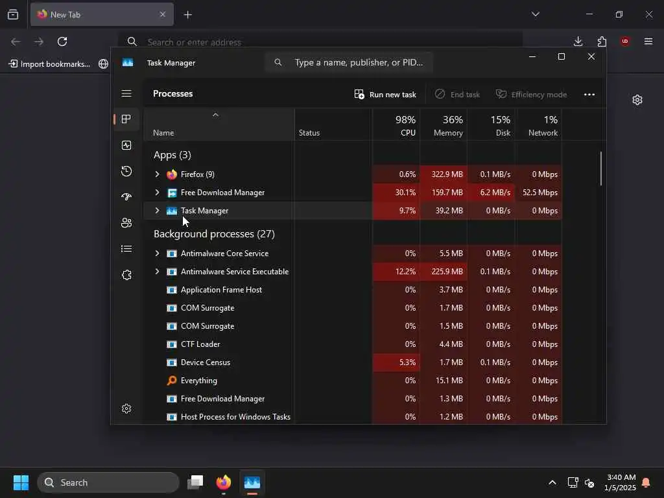Viewport: 664px width, 498px height.
Task: Open Firefox extensions puzzle icon
Action: pos(602,41)
